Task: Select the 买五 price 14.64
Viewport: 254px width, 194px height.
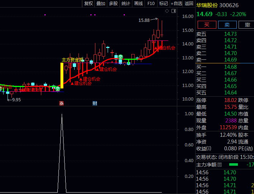Action: 230,93
